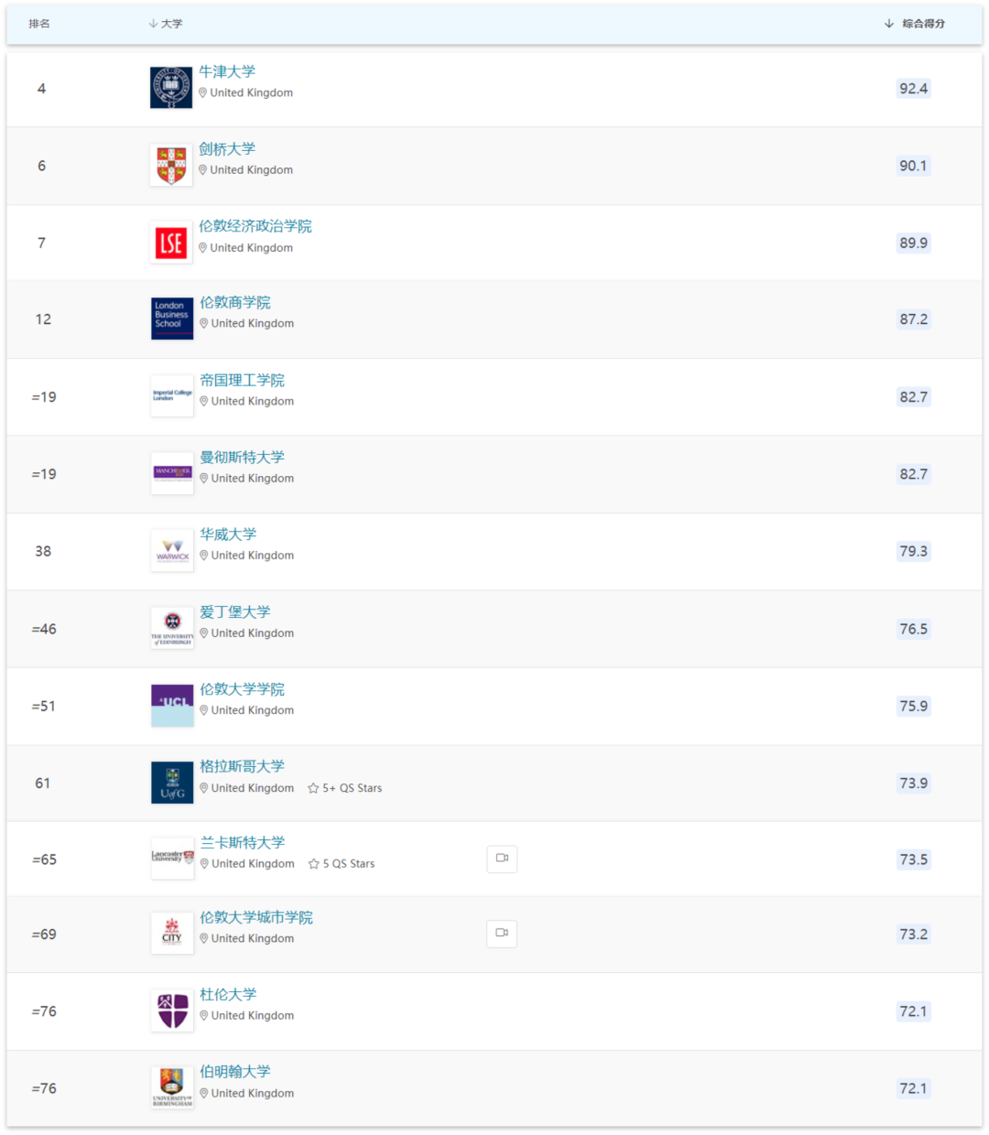Image resolution: width=989 pixels, height=1135 pixels.
Task: Click the University of Birmingham crest logo
Action: [172, 1087]
